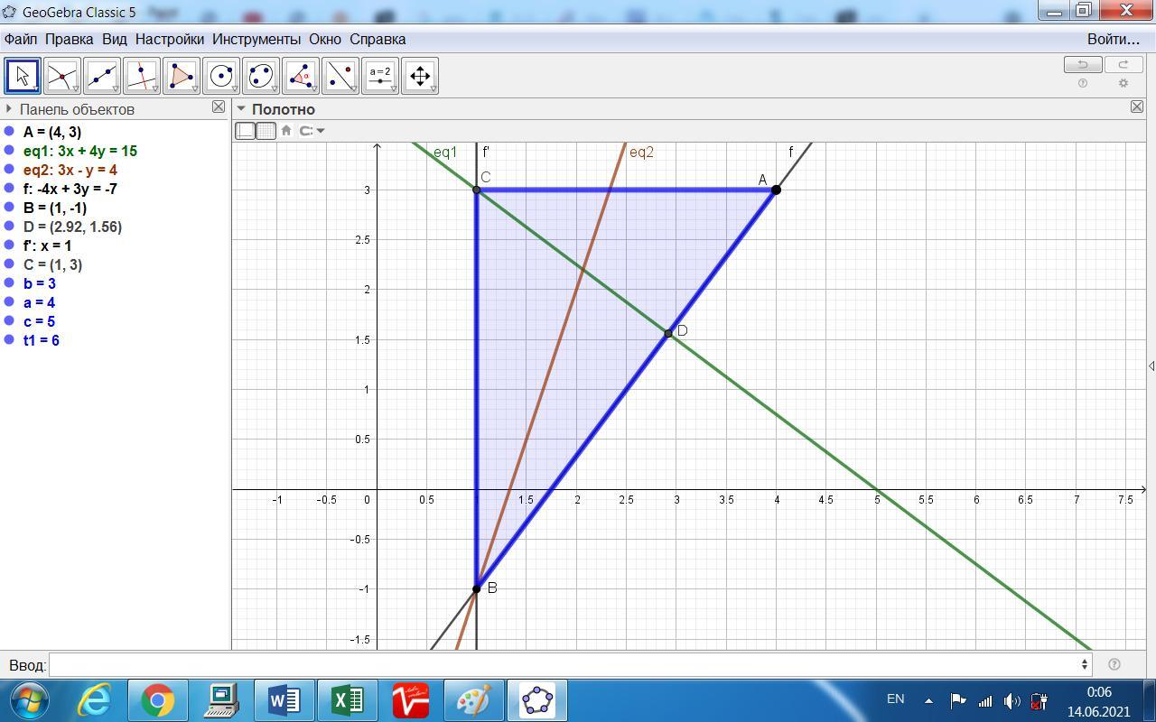The height and width of the screenshot is (722, 1156).
Task: Select the Move Graphics View tool
Action: (x=420, y=76)
